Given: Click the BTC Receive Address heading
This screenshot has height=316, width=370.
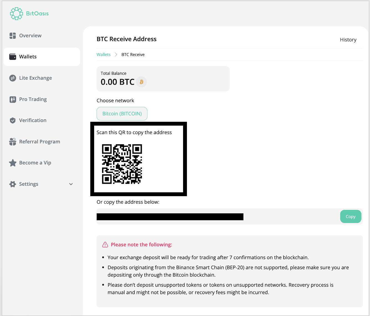Looking at the screenshot, I should [127, 39].
